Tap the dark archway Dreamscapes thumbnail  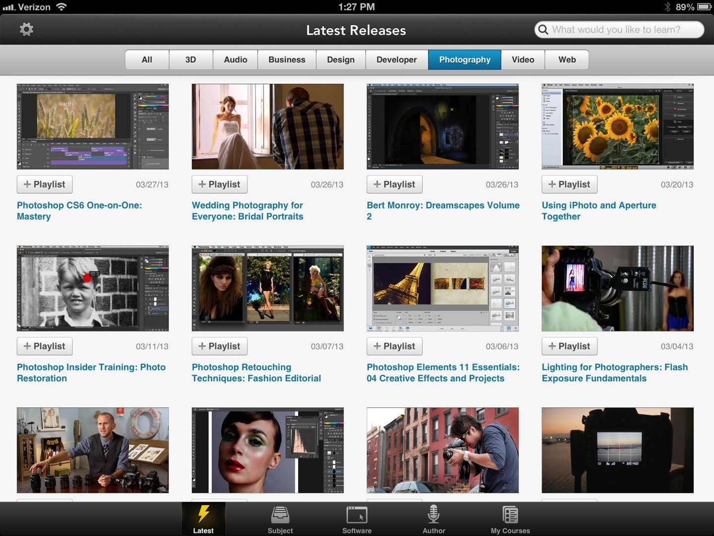click(443, 127)
